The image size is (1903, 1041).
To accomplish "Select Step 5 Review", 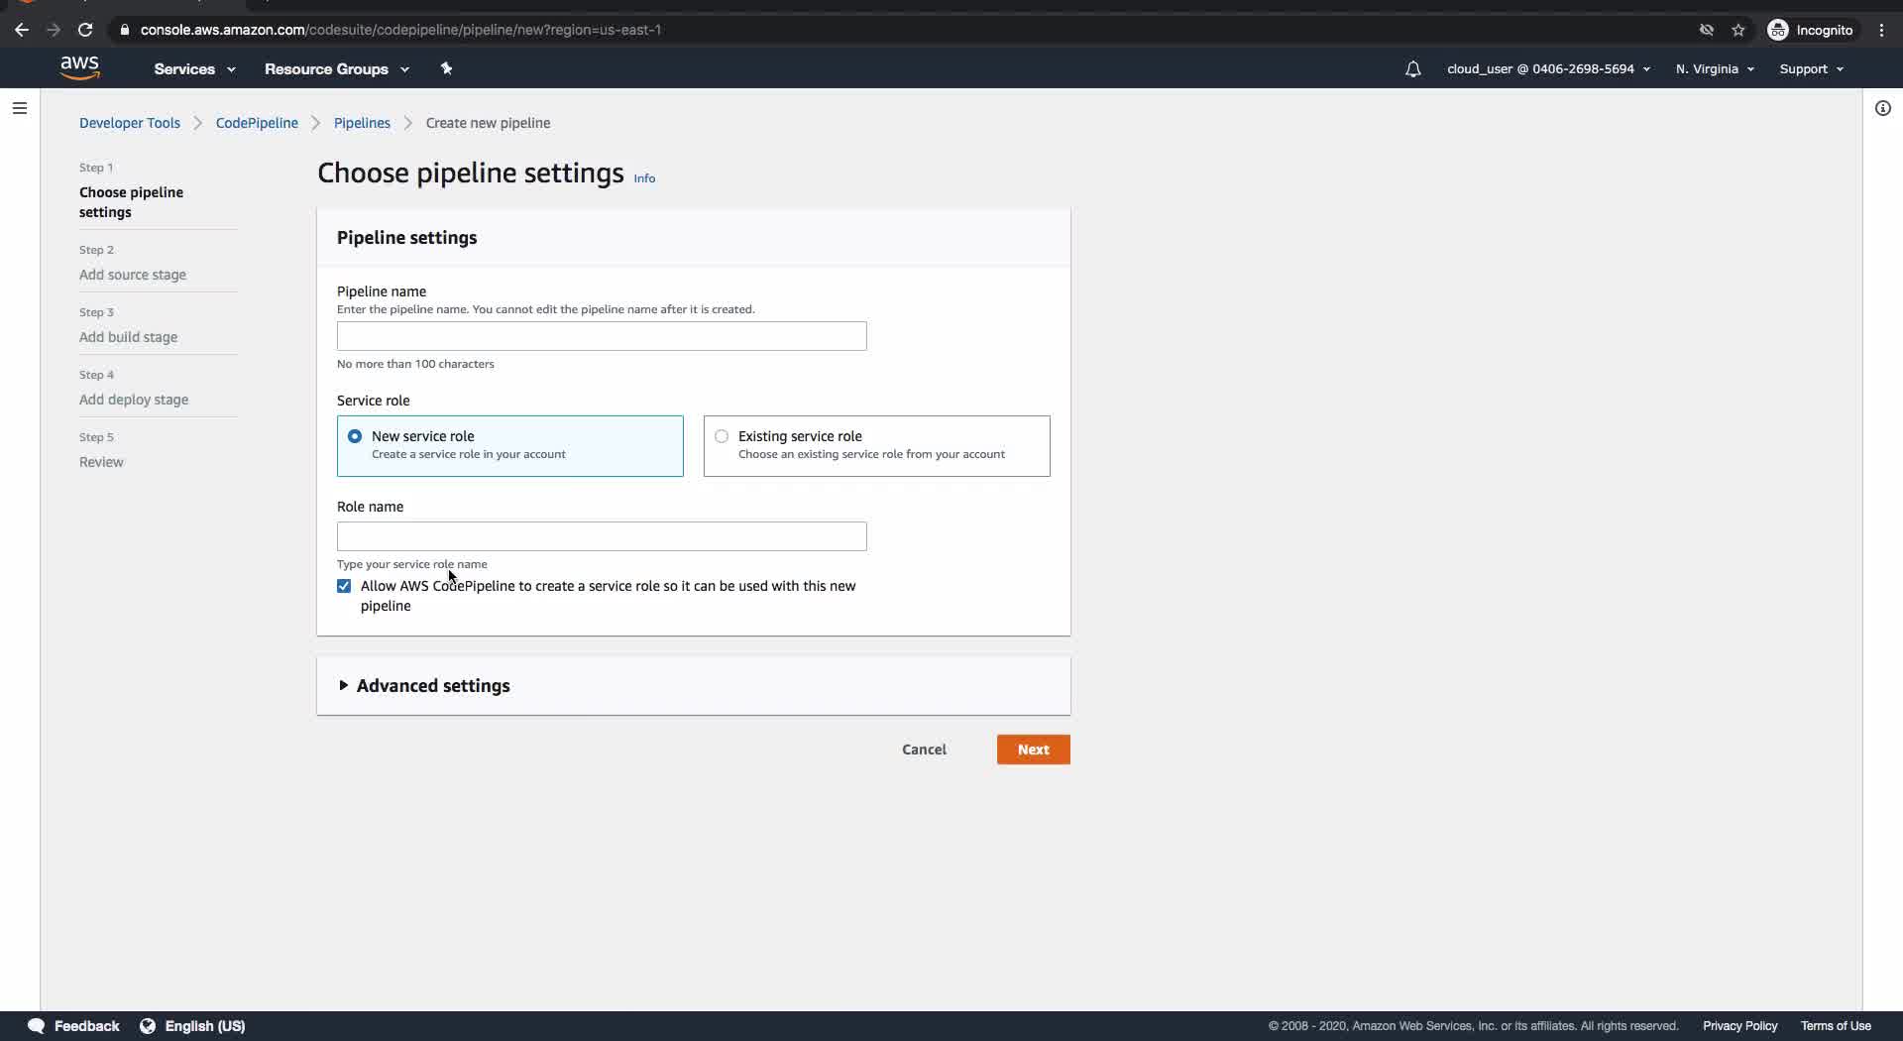I will (x=101, y=462).
